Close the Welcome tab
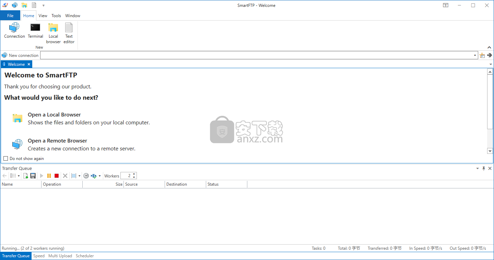Image resolution: width=494 pixels, height=260 pixels. pyautogui.click(x=29, y=64)
